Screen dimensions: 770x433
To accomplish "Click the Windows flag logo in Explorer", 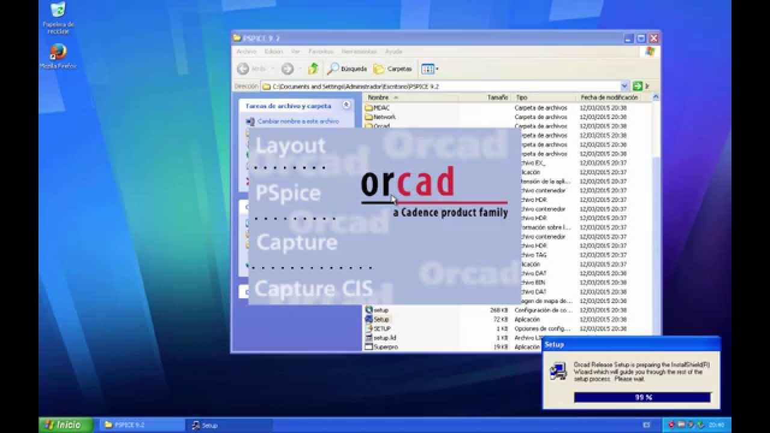I will click(650, 52).
